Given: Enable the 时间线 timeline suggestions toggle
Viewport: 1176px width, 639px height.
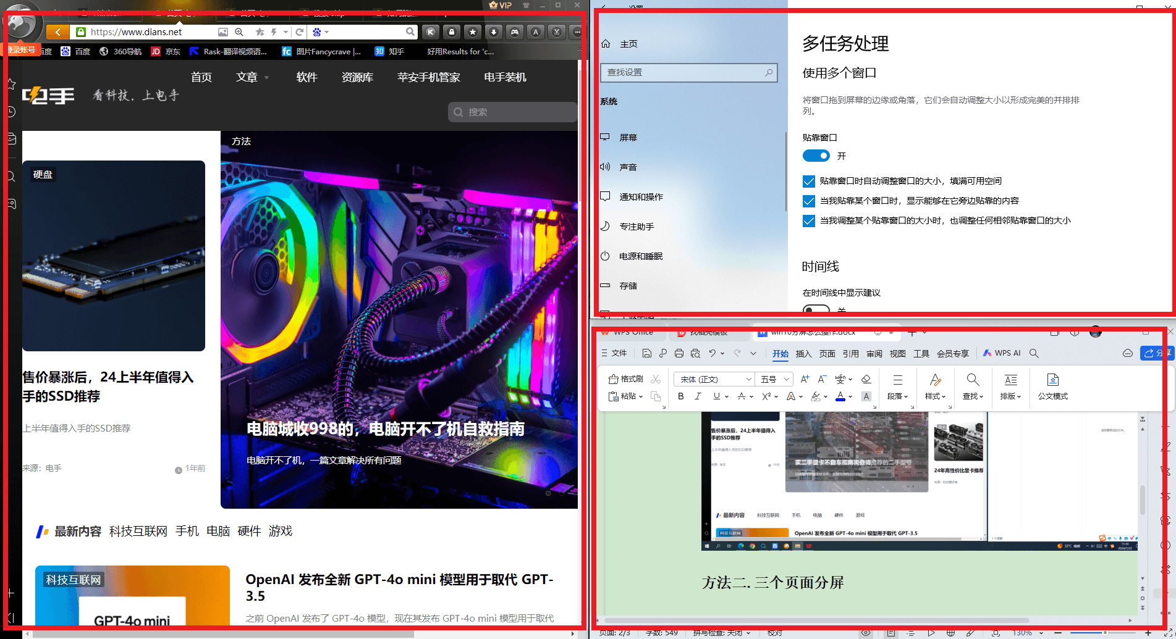Looking at the screenshot, I should [x=816, y=310].
